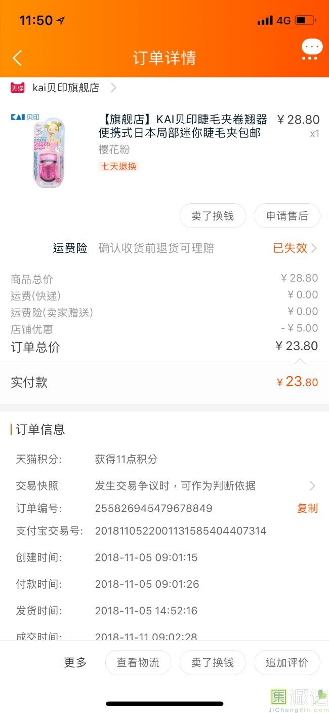Screen dimensions: 329x713
Task: Tap 追加评价 to add a review
Action: click(x=287, y=662)
